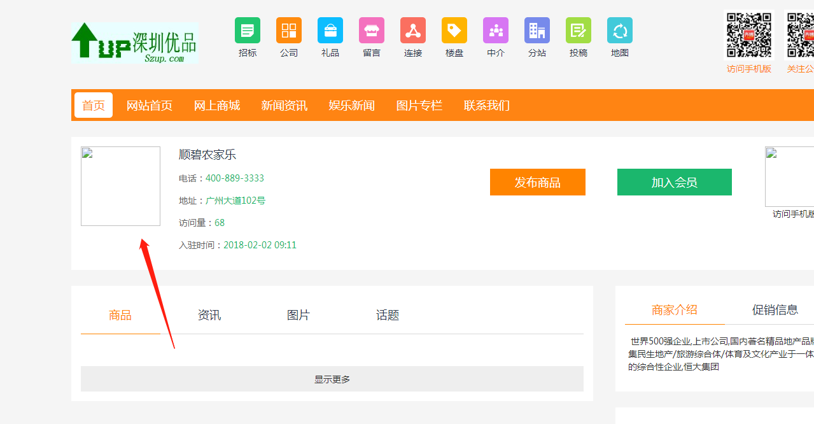This screenshot has width=814, height=424.
Task: Open the 分站 building icon
Action: point(537,31)
